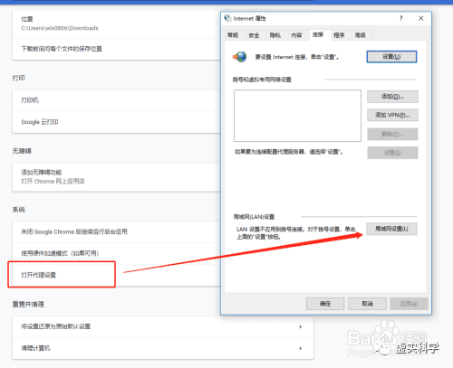The image size is (453, 368).
Task: Expand the 清理计算机 row arrow
Action: point(301,348)
